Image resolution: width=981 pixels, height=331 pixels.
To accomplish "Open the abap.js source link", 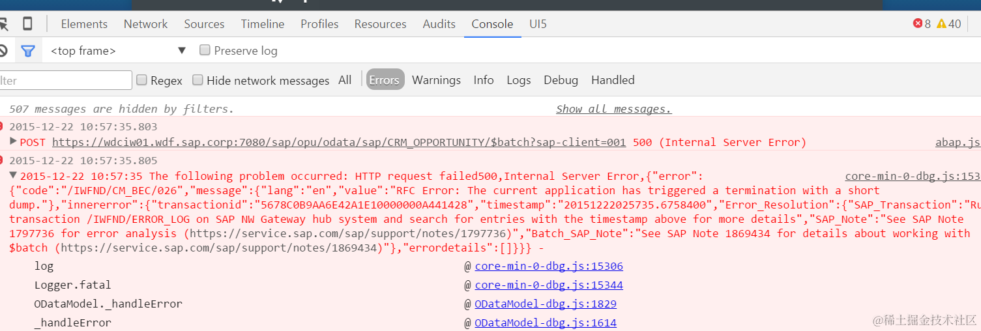I will coord(958,142).
